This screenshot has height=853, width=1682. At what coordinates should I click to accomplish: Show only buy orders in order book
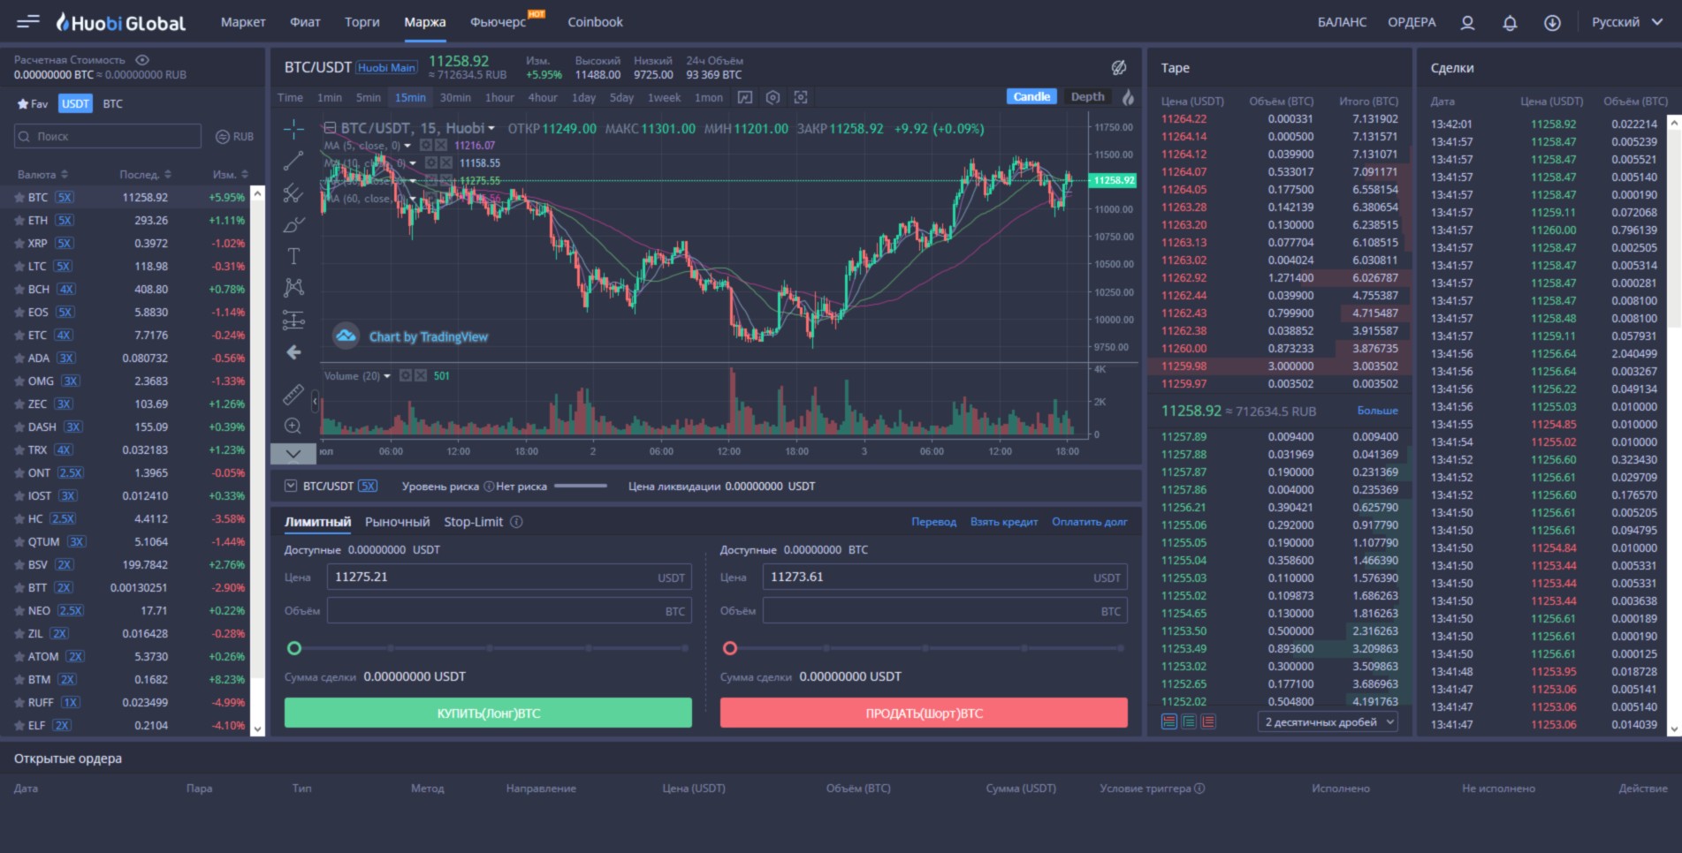pyautogui.click(x=1189, y=721)
